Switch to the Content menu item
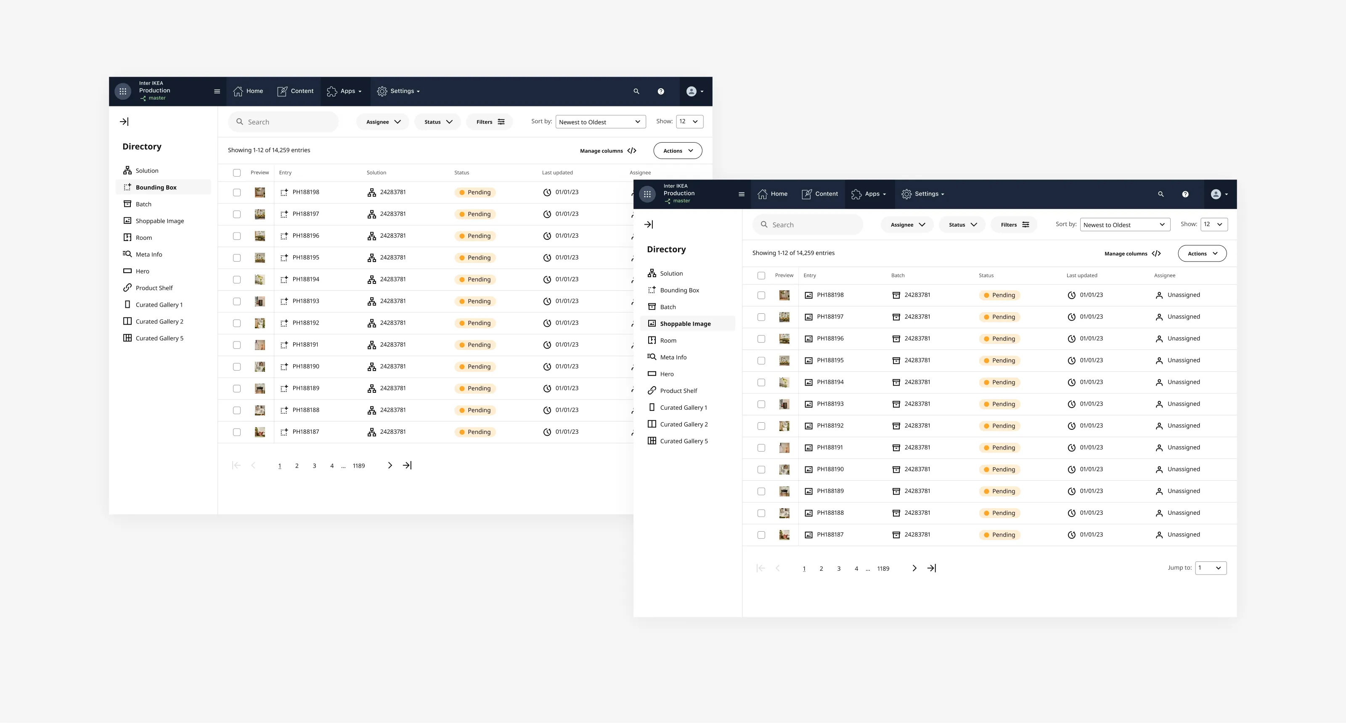The height and width of the screenshot is (723, 1346). tap(819, 194)
